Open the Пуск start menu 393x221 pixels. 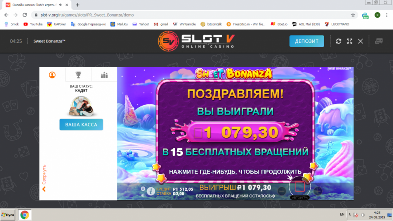click(x=8, y=215)
